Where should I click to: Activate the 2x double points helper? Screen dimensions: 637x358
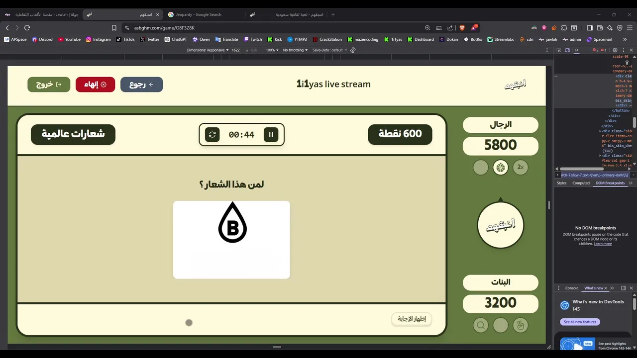point(521,167)
